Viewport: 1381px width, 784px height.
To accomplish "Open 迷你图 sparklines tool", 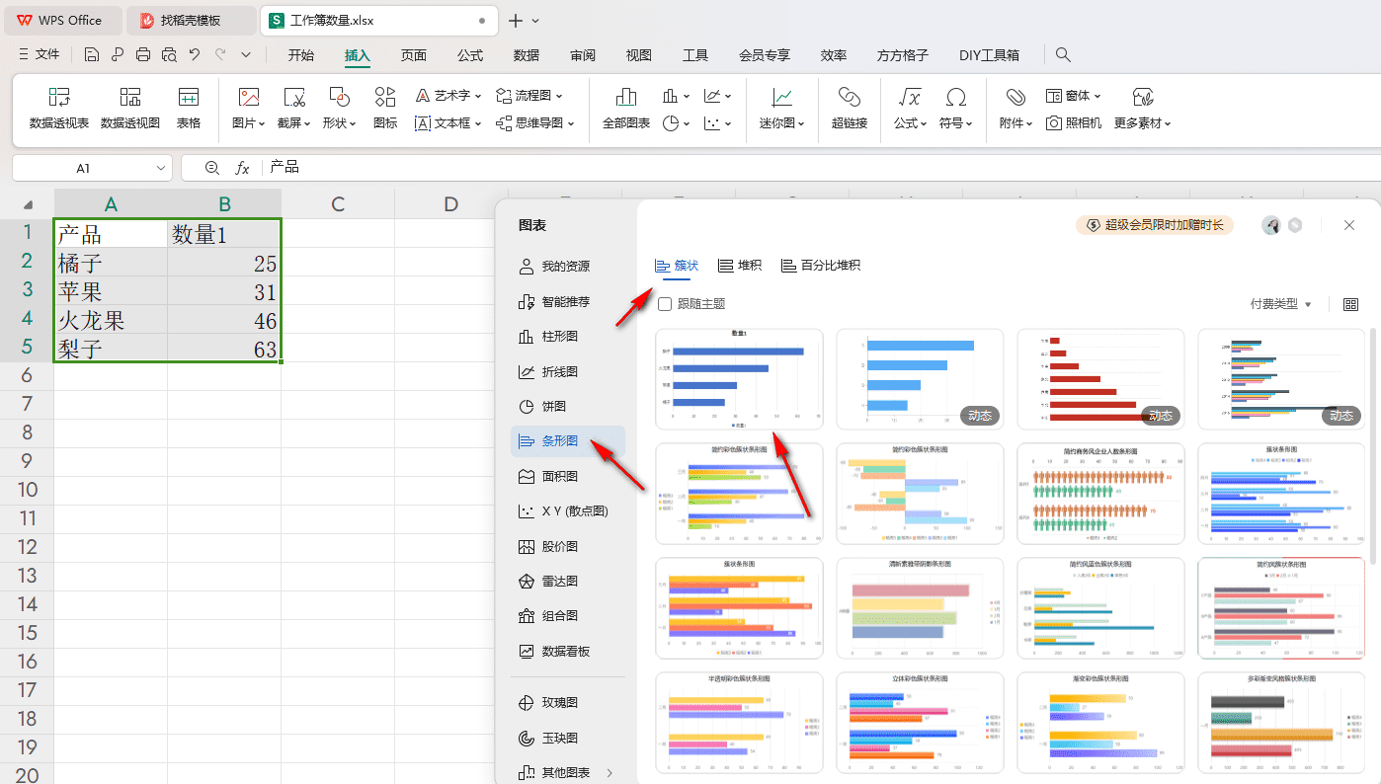I will click(x=782, y=109).
